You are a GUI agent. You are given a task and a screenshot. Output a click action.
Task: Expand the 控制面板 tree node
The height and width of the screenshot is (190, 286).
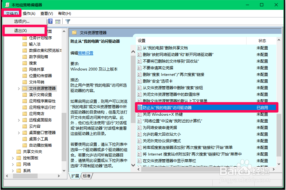point(13,158)
